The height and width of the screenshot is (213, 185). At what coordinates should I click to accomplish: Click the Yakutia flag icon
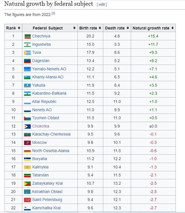pos(28,85)
